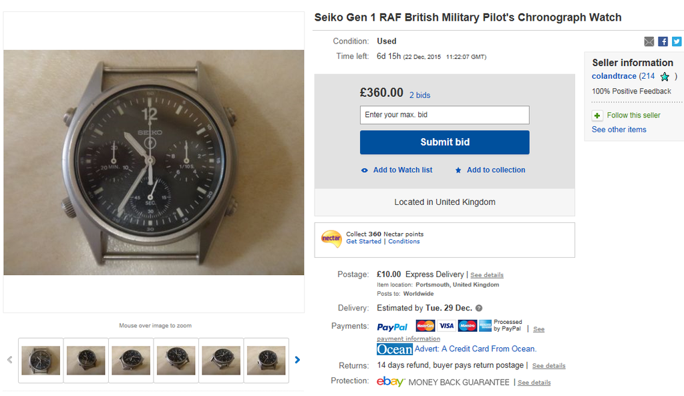684x396 pixels.
Task: Share listing on Facebook icon
Action: (663, 41)
